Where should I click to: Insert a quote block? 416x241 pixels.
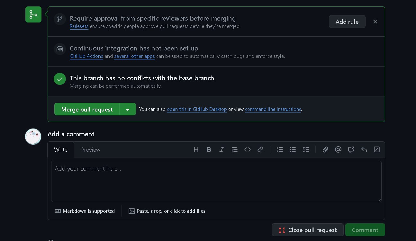pos(234,149)
